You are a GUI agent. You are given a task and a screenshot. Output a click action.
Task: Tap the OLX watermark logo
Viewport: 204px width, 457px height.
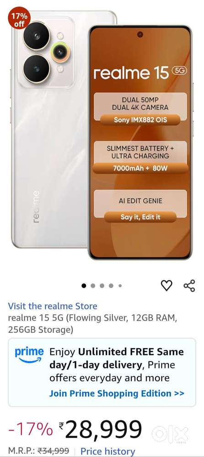click(171, 434)
